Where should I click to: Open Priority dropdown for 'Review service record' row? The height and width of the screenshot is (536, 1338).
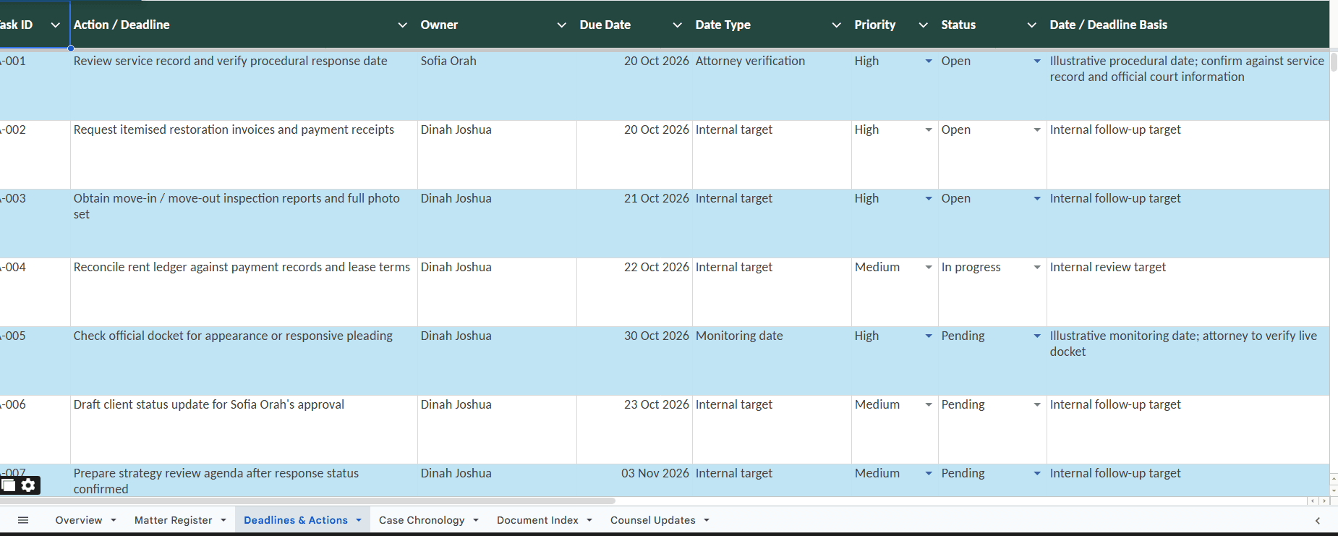point(929,61)
